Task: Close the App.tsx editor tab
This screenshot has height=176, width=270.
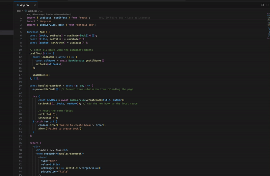Action: (34, 5)
